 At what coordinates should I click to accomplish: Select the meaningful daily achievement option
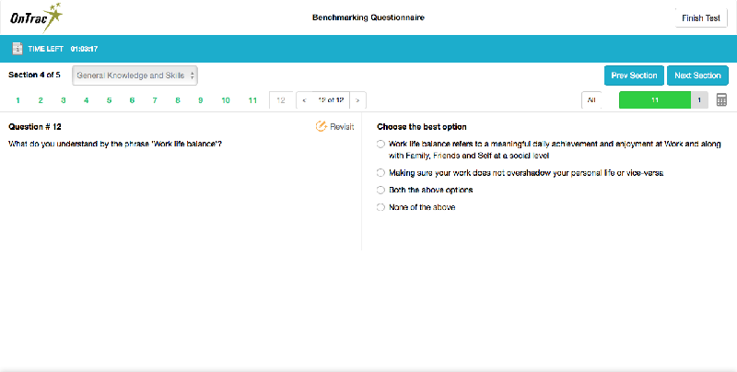coord(381,145)
